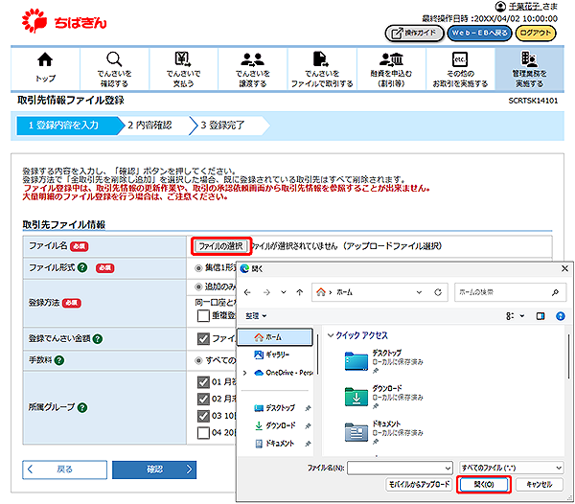Open the 整理 organize dropdown
Image resolution: width=575 pixels, height=504 pixels.
click(x=256, y=316)
